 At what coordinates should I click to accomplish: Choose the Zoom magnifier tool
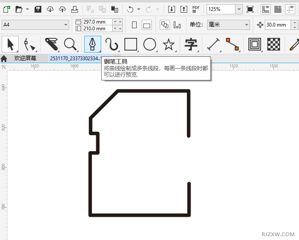click(70, 44)
